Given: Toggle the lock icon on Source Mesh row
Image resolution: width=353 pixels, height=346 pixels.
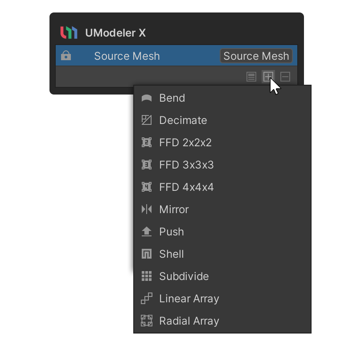Looking at the screenshot, I should pos(66,56).
